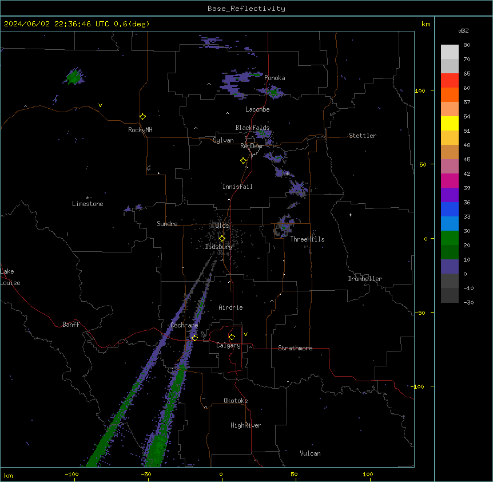Image resolution: width=493 pixels, height=482 pixels.
Task: Click the Base_Reflectivity title
Action: pos(247,9)
